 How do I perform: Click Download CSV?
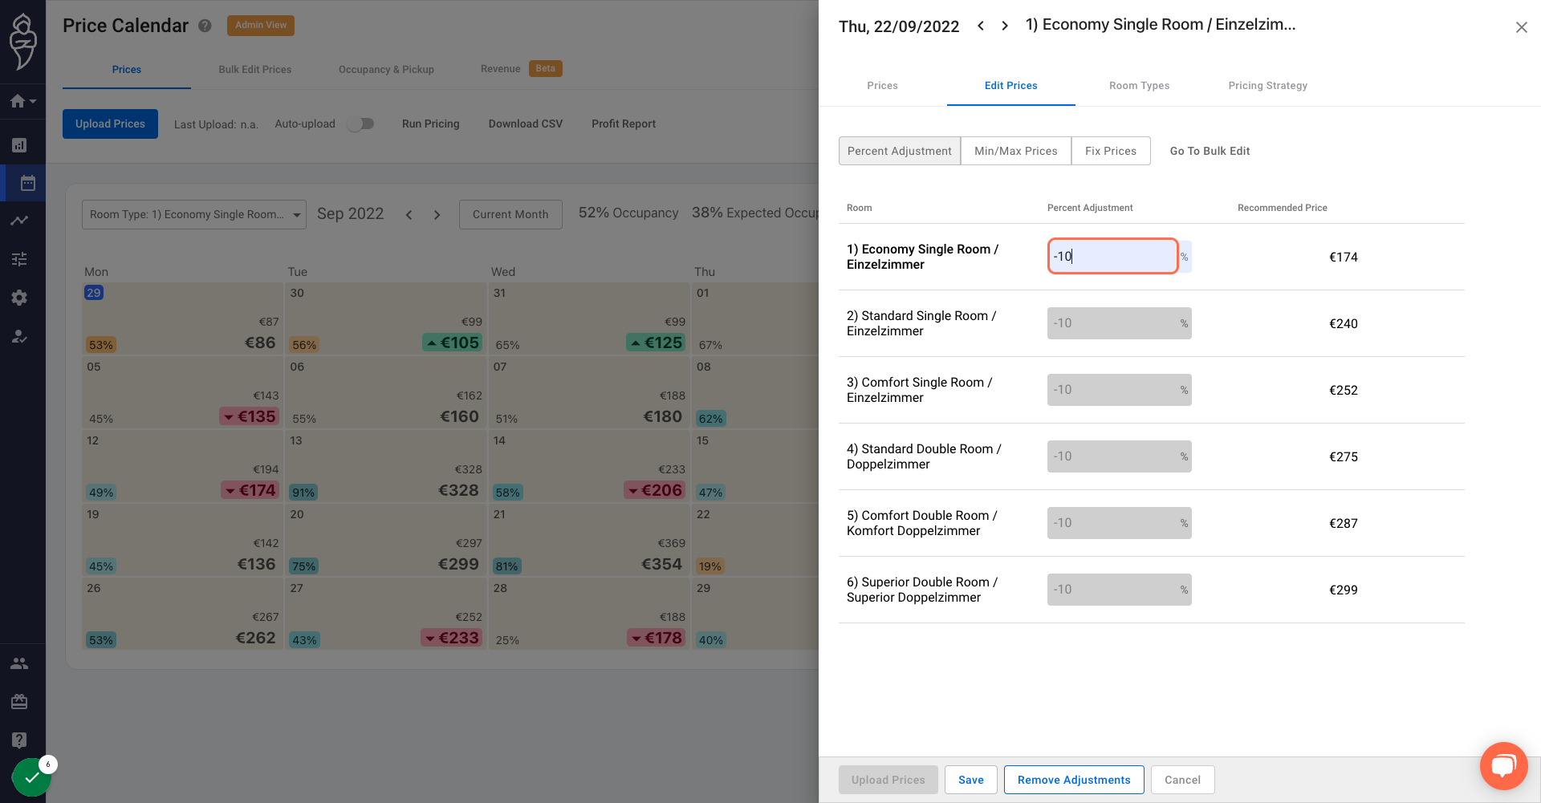click(x=526, y=124)
